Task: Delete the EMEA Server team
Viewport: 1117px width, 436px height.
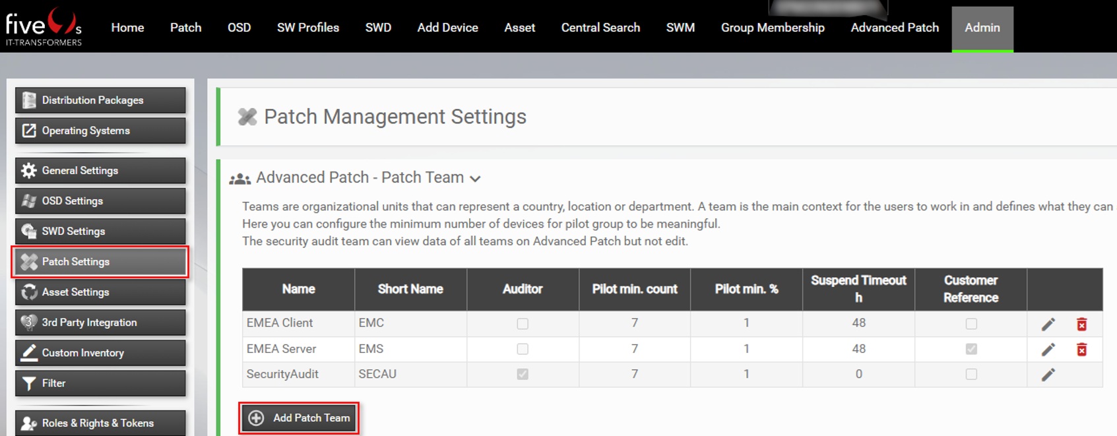Action: point(1081,349)
